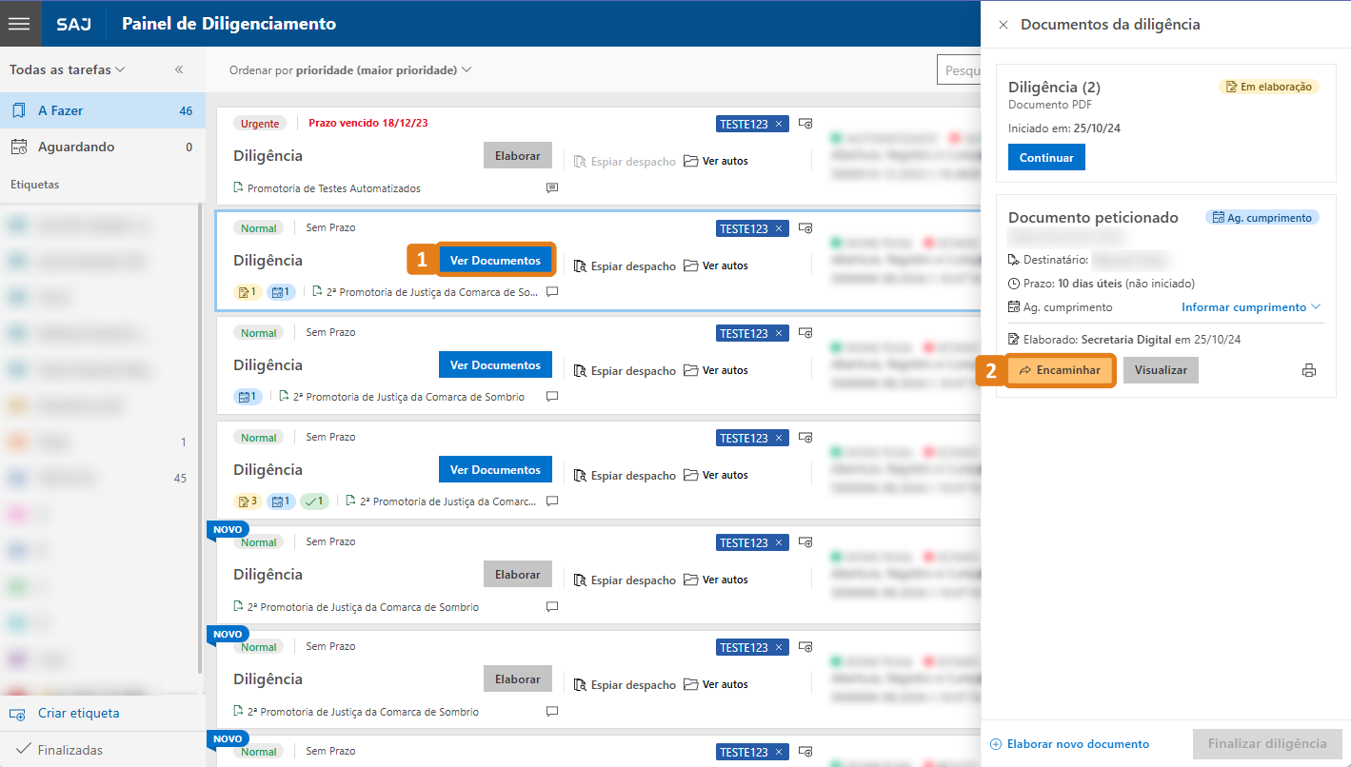Viewport: 1351px width, 767px height.
Task: Open the comment balloon on the Urgente task
Action: pyautogui.click(x=551, y=187)
